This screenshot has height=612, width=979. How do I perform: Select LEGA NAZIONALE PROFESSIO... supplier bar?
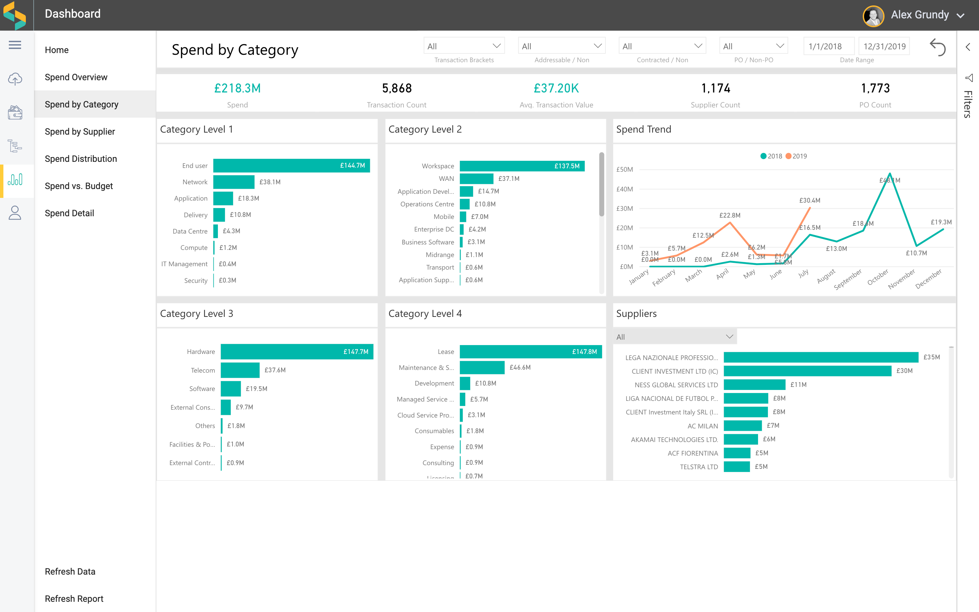click(821, 357)
